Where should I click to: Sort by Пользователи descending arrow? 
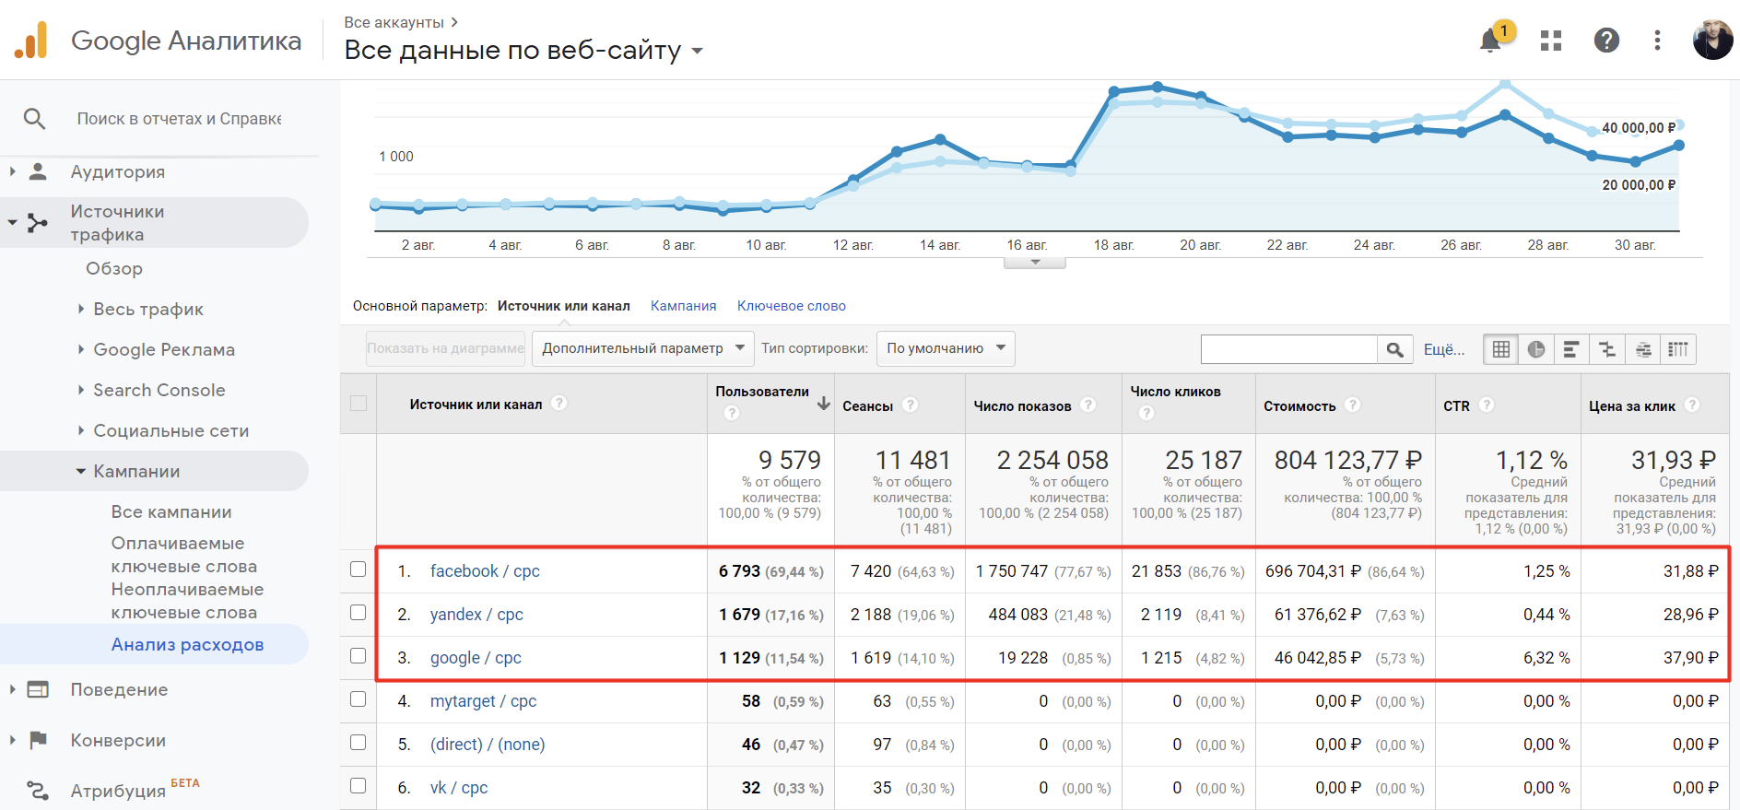click(x=824, y=403)
